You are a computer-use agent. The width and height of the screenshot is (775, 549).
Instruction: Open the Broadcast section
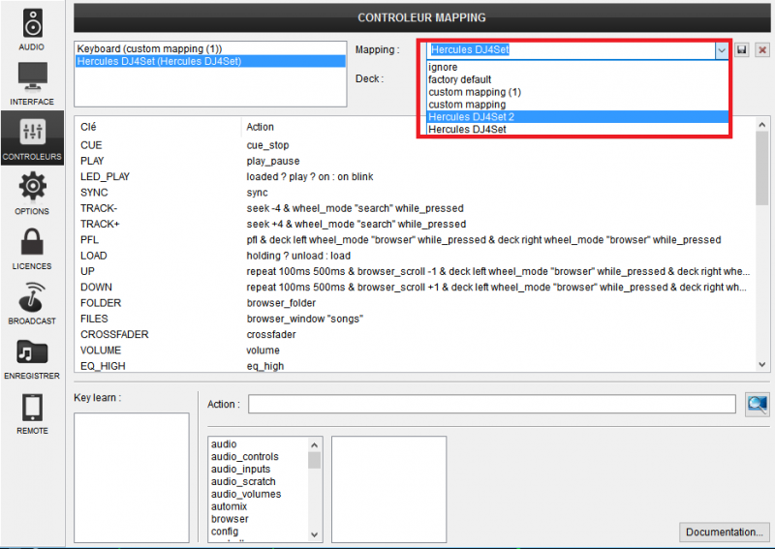32,303
